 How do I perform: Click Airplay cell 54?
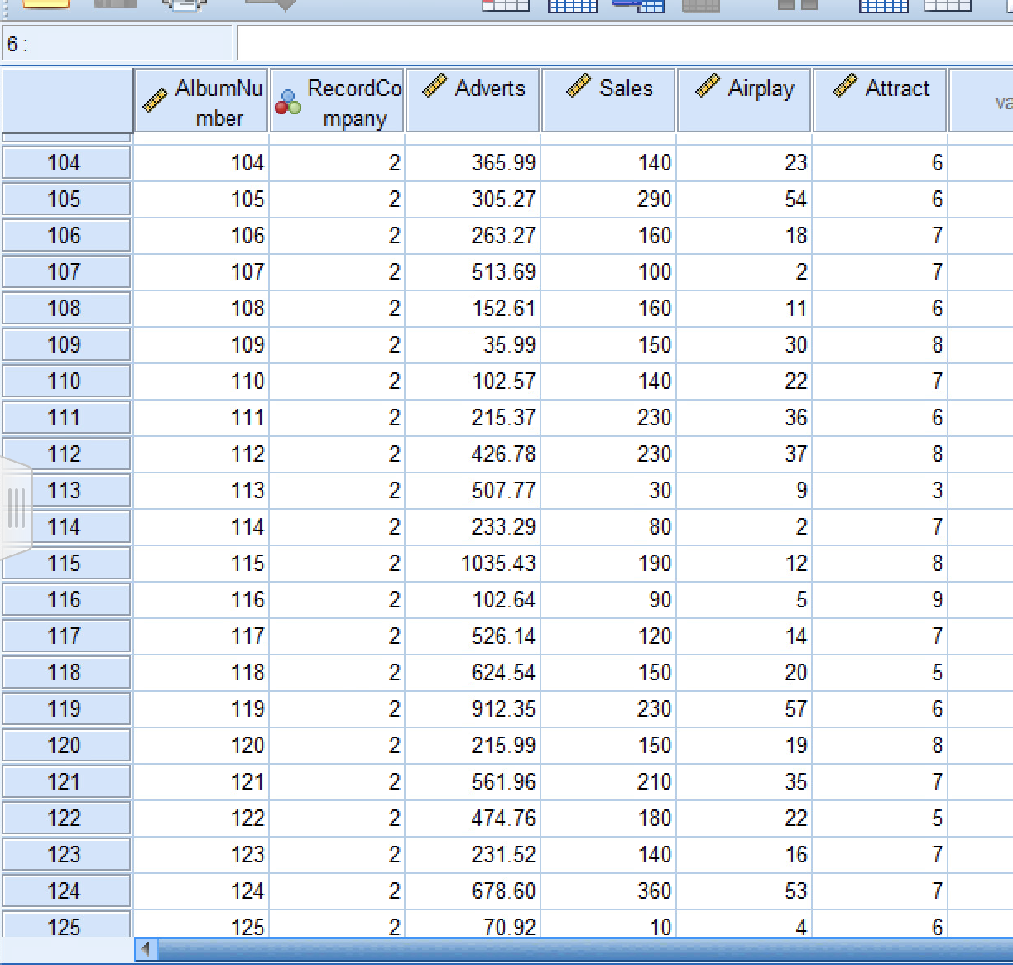point(744,199)
